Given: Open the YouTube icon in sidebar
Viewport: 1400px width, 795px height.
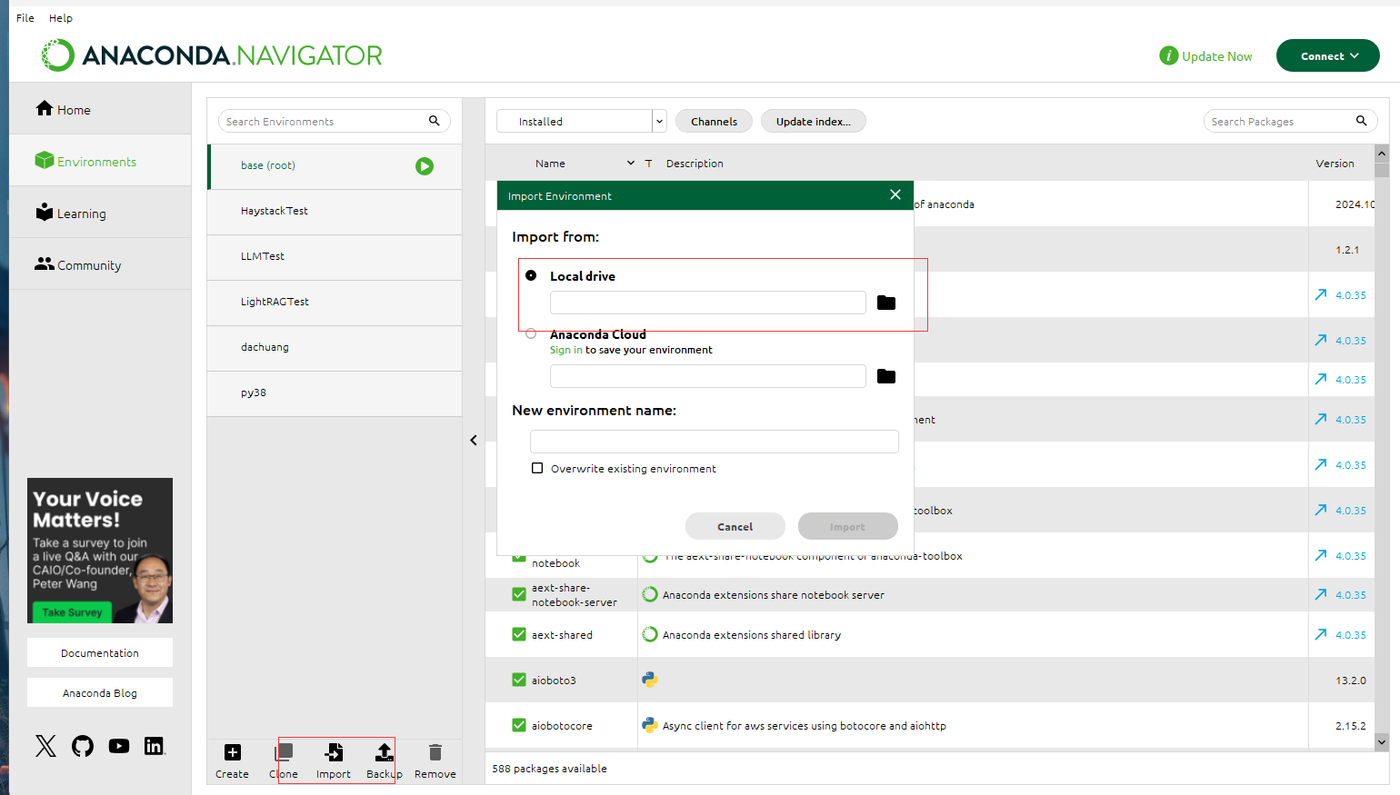Looking at the screenshot, I should (x=119, y=746).
